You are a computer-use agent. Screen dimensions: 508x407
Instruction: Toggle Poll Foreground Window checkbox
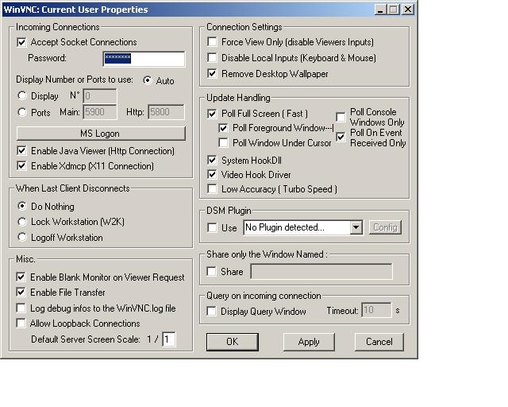(x=223, y=128)
